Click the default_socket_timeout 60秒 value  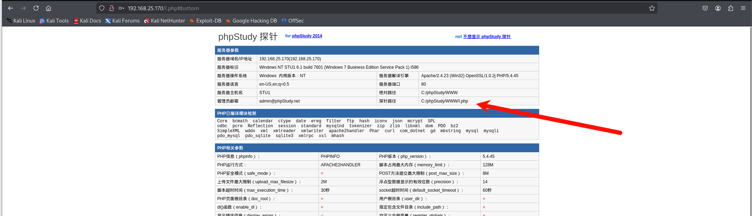[x=487, y=190]
